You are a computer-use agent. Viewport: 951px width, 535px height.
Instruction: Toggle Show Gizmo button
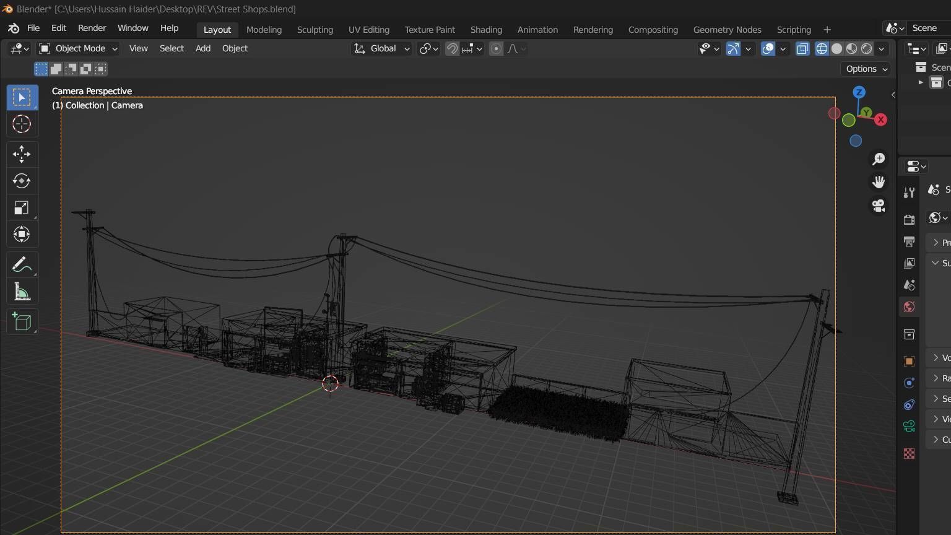(733, 48)
